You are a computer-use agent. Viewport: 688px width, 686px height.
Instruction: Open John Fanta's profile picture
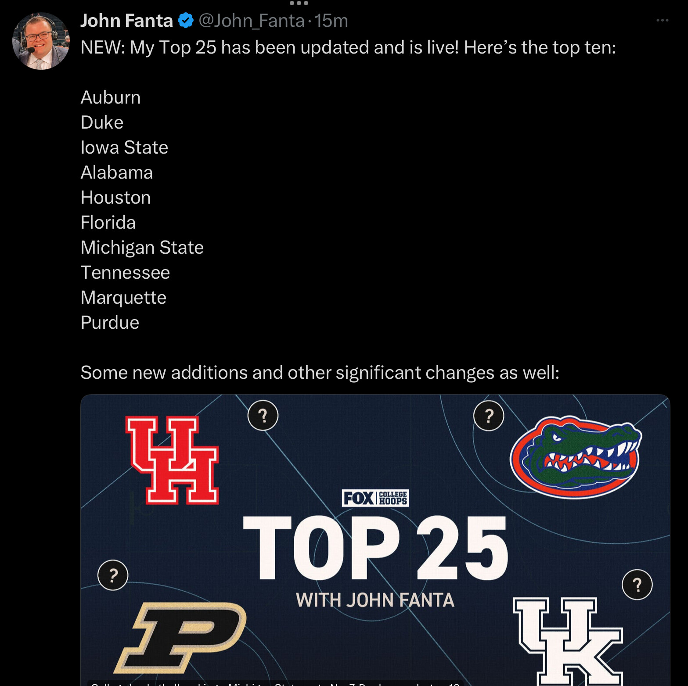point(41,41)
